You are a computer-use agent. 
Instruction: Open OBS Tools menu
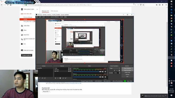pos(62,17)
